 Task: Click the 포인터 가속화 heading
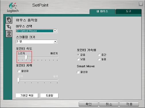86,50
